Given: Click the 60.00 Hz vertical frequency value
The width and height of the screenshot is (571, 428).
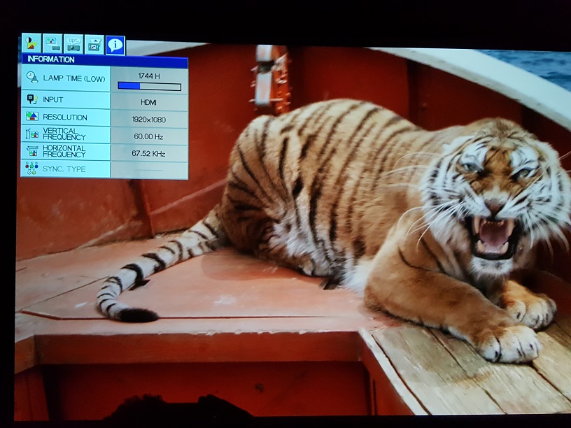Looking at the screenshot, I should tap(149, 136).
